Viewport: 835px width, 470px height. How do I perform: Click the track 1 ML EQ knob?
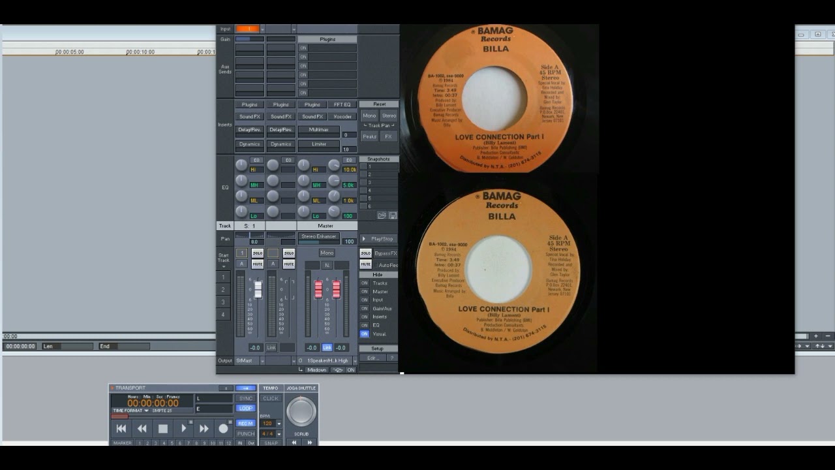tap(241, 196)
